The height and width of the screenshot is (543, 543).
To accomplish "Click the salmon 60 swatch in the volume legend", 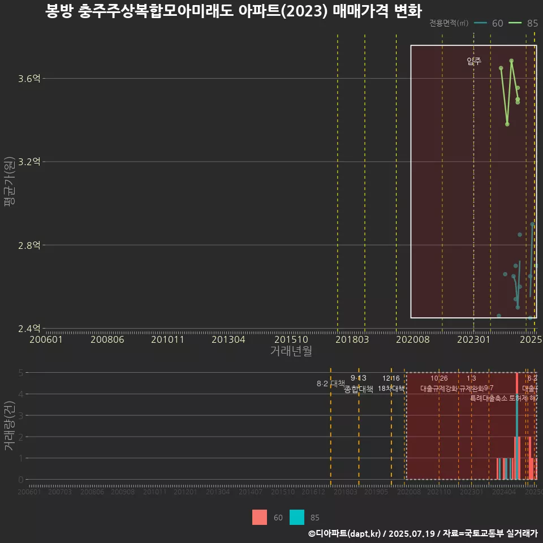I will click(260, 517).
